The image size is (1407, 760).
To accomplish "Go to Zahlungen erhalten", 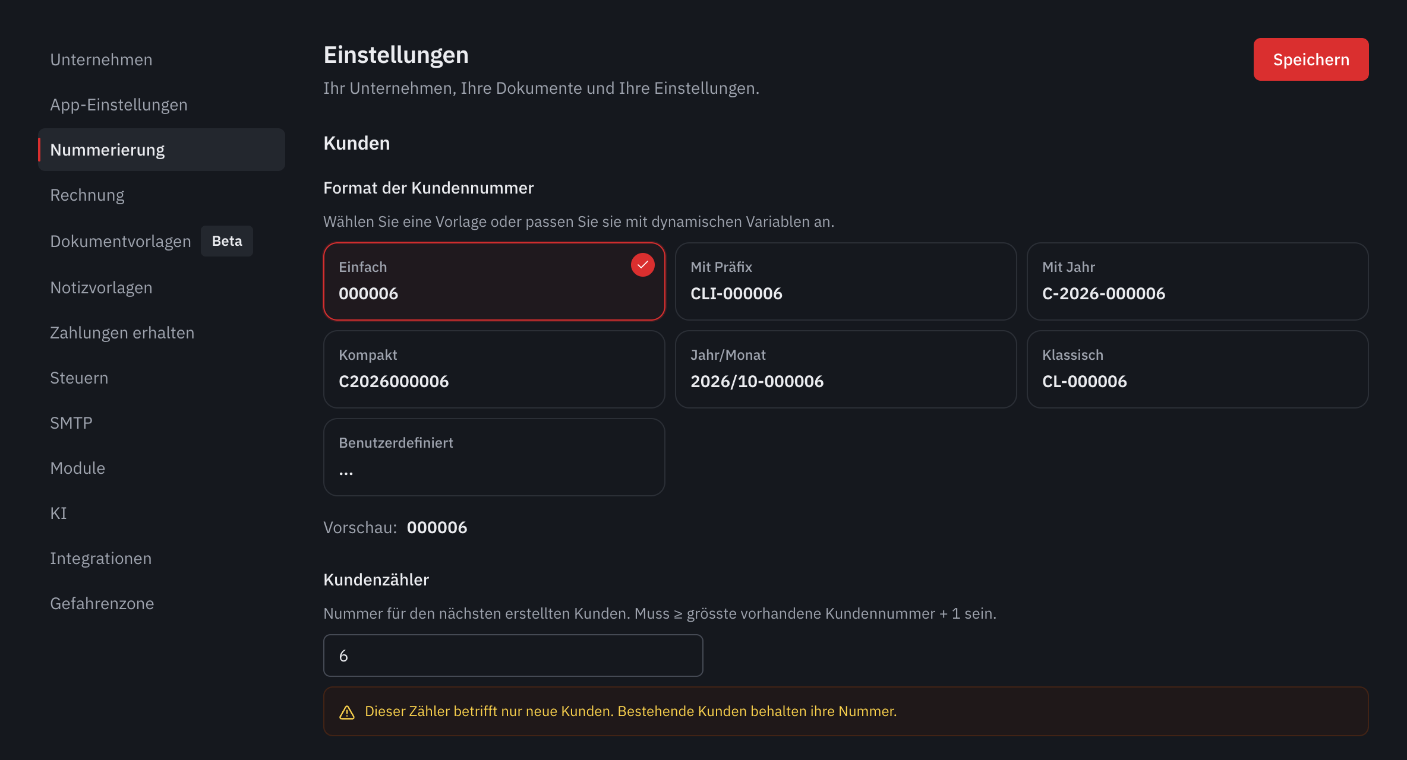I will (x=162, y=332).
